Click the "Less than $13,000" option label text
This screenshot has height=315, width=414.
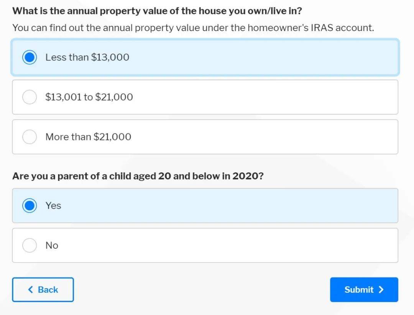[x=87, y=57]
